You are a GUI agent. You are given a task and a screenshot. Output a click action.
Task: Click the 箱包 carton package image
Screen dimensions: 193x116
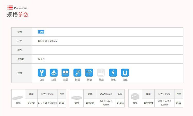tap(135, 97)
